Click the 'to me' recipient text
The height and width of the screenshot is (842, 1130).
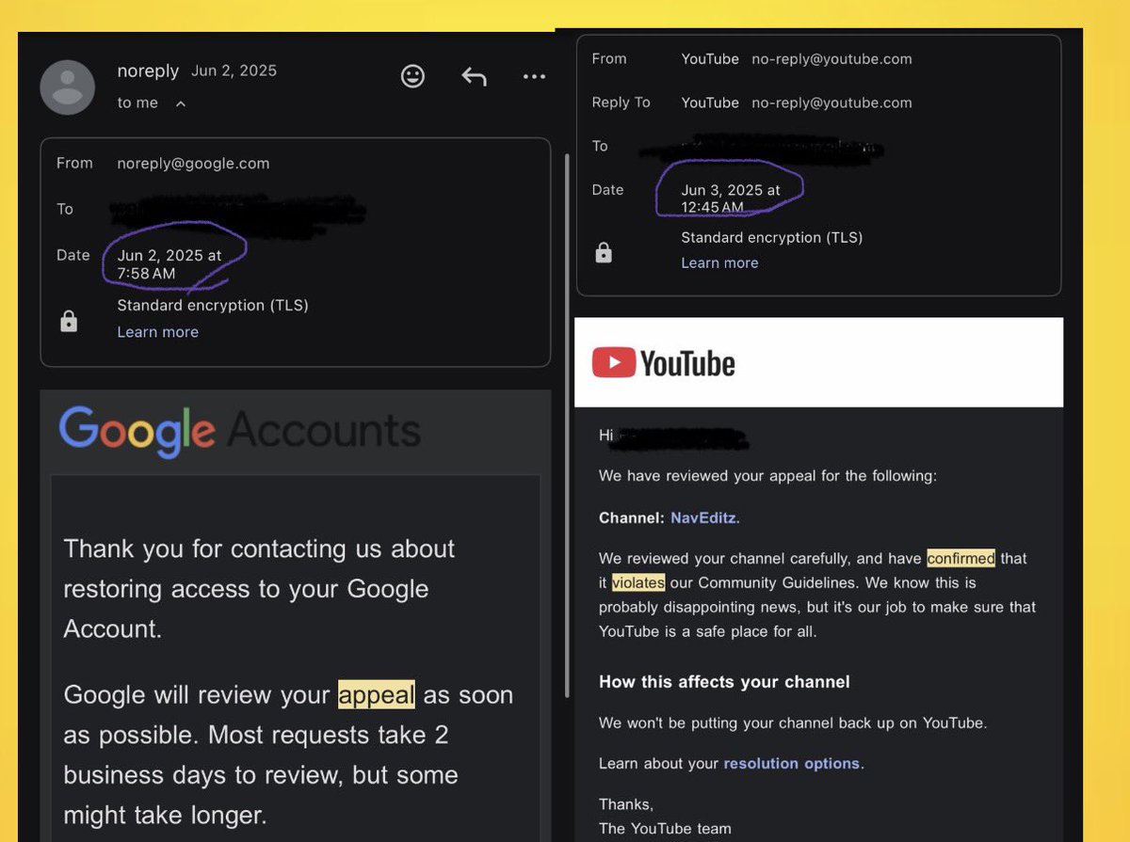pyautogui.click(x=137, y=103)
